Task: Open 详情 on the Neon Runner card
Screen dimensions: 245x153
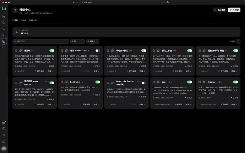Action: tap(50, 105)
